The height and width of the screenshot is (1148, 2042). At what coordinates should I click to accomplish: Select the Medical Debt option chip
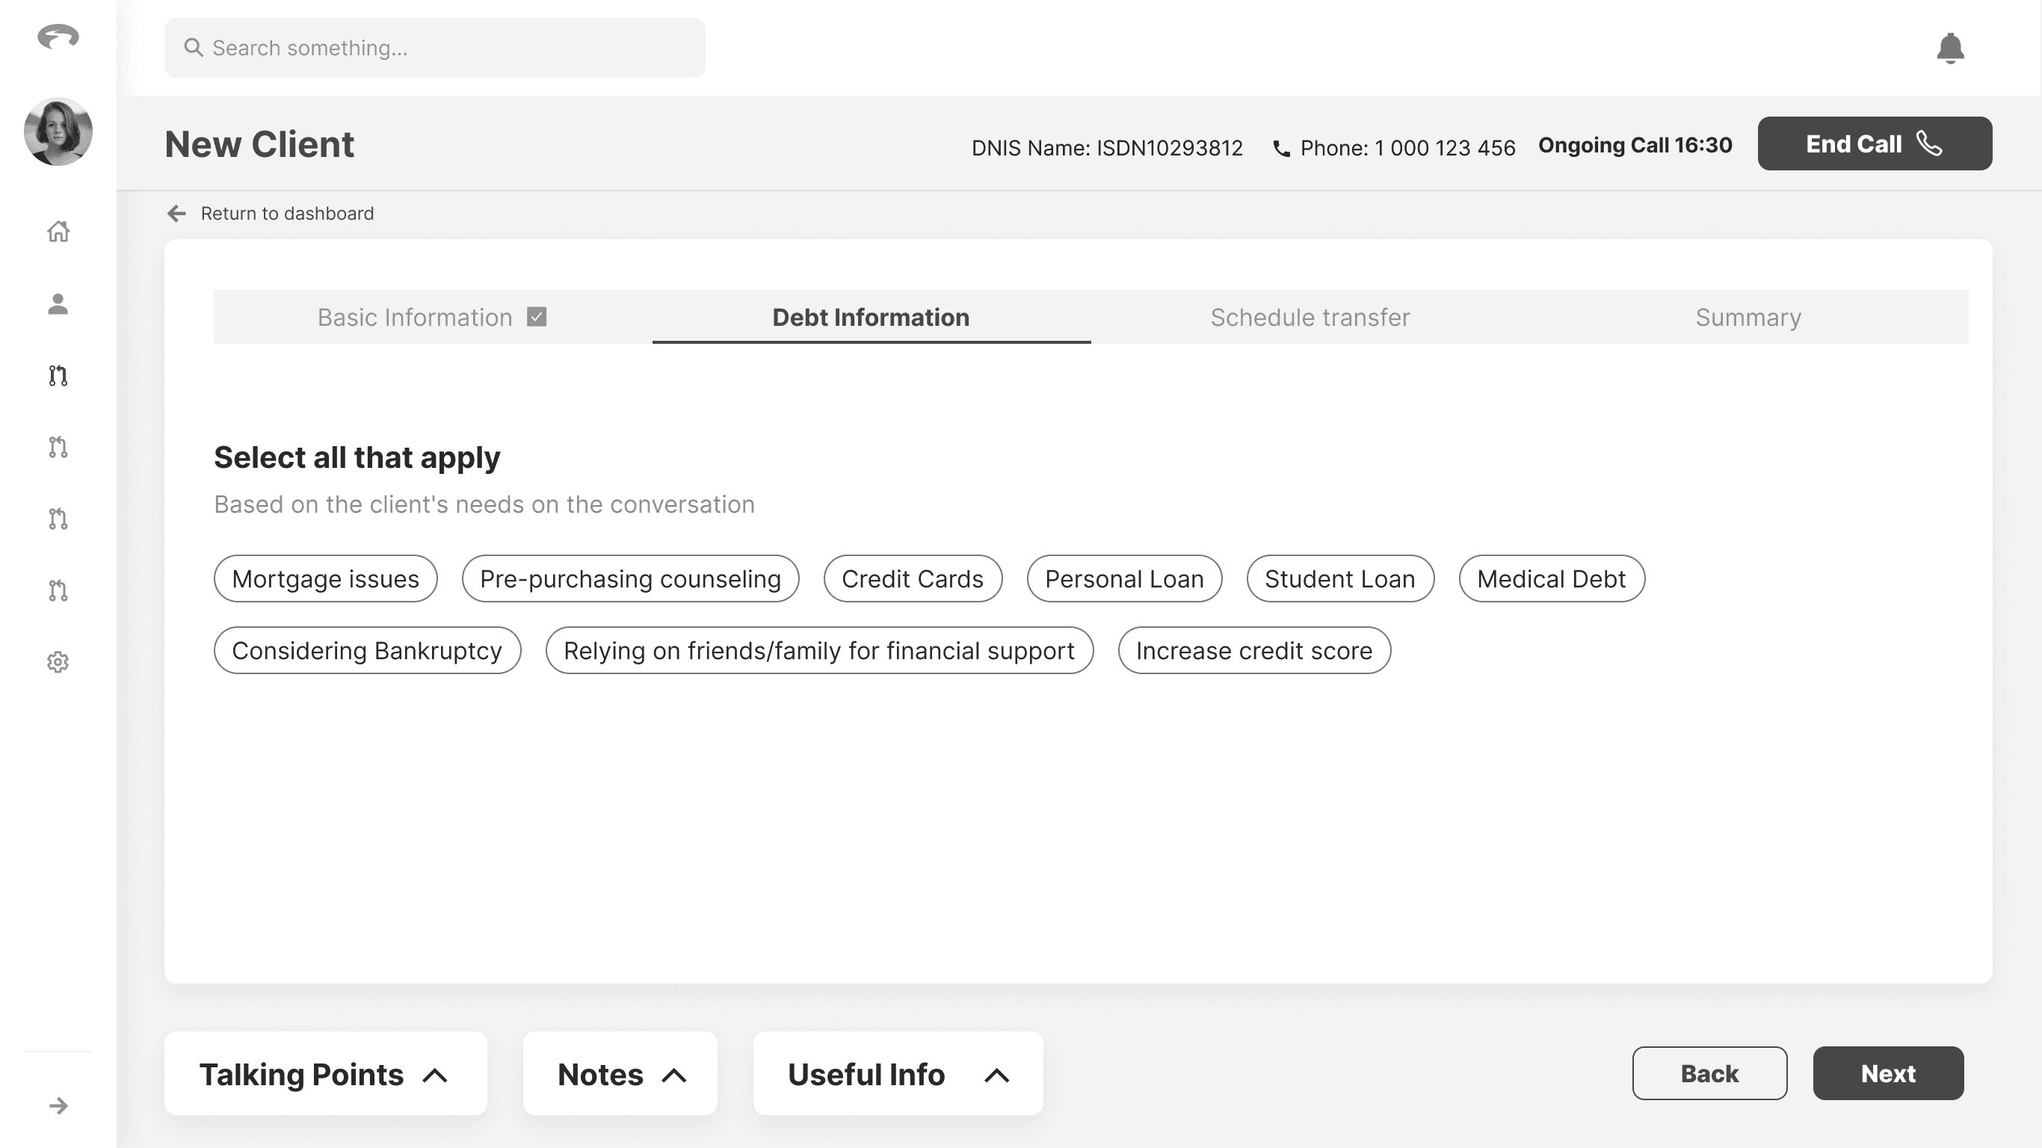[x=1550, y=578]
